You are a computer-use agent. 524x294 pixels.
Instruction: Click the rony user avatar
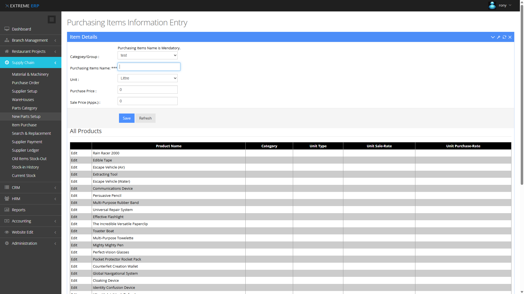(492, 5)
